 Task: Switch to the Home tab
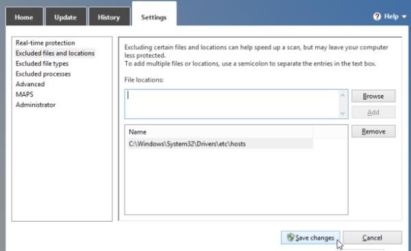tap(25, 17)
